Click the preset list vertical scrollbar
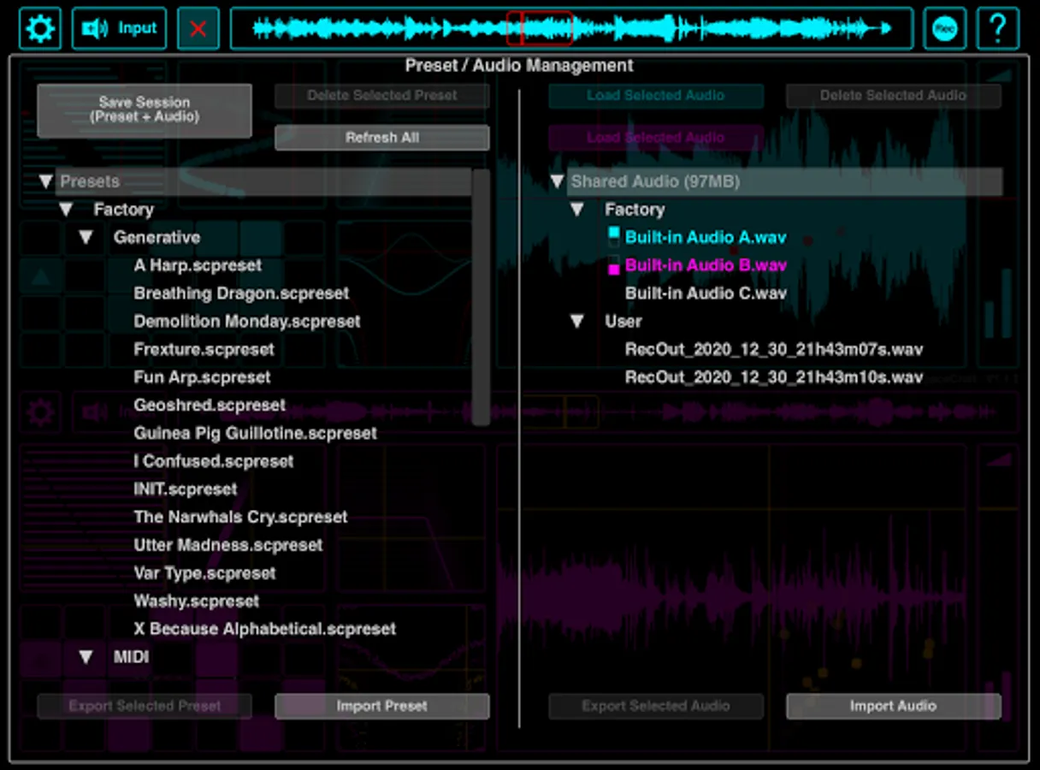 [481, 296]
